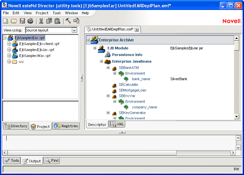Viewport: 244px width, 175px height.
Task: Close the UntitledEARDeplPlan.xml tab
Action: click(137, 30)
